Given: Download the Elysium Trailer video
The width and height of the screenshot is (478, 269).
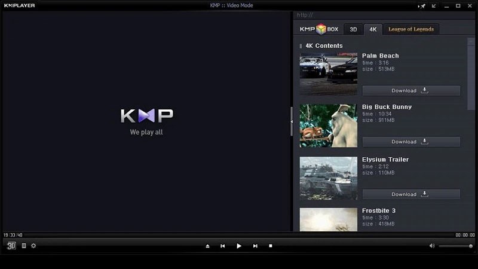Looking at the screenshot, I should 411,194.
